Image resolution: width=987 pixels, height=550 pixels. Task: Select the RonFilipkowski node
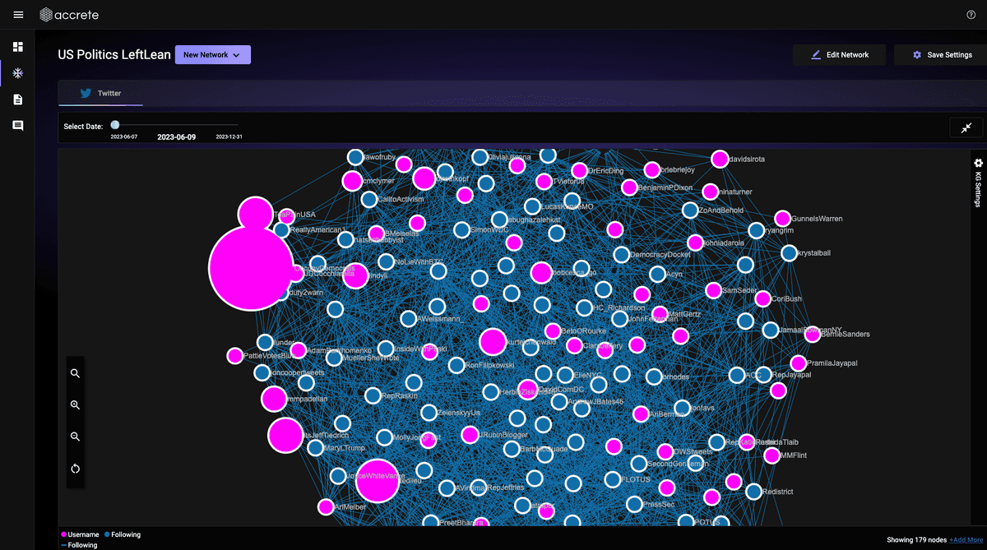pos(456,365)
